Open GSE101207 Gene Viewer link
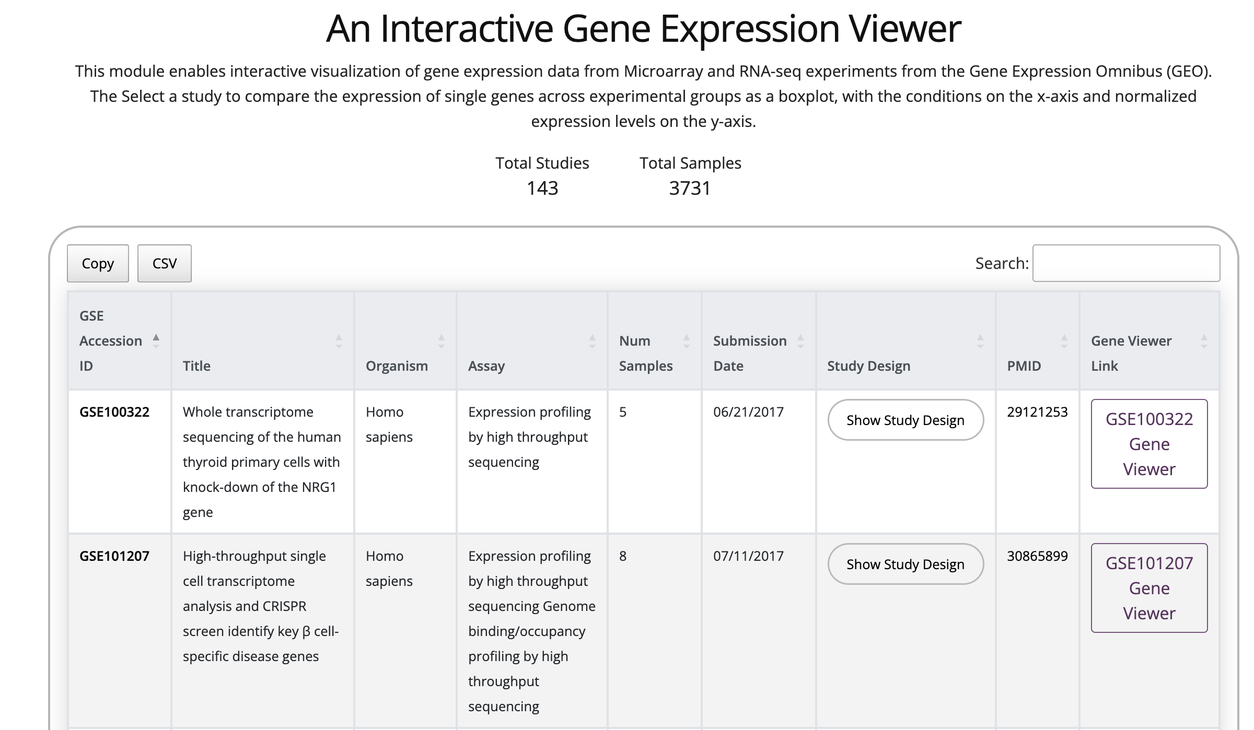 click(x=1148, y=588)
